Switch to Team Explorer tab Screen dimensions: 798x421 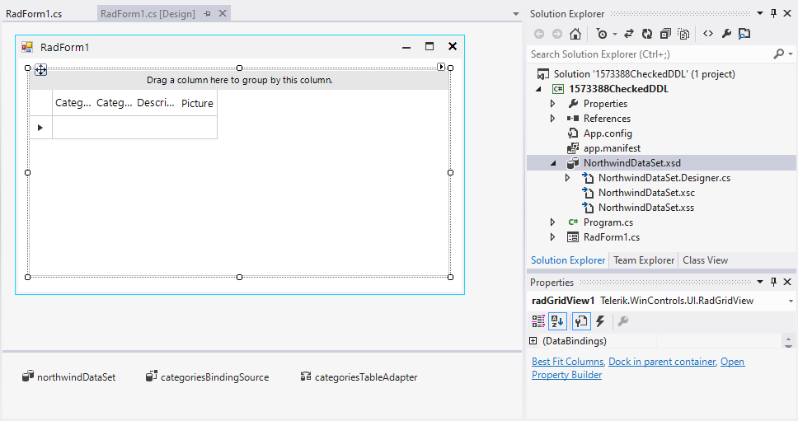644,260
